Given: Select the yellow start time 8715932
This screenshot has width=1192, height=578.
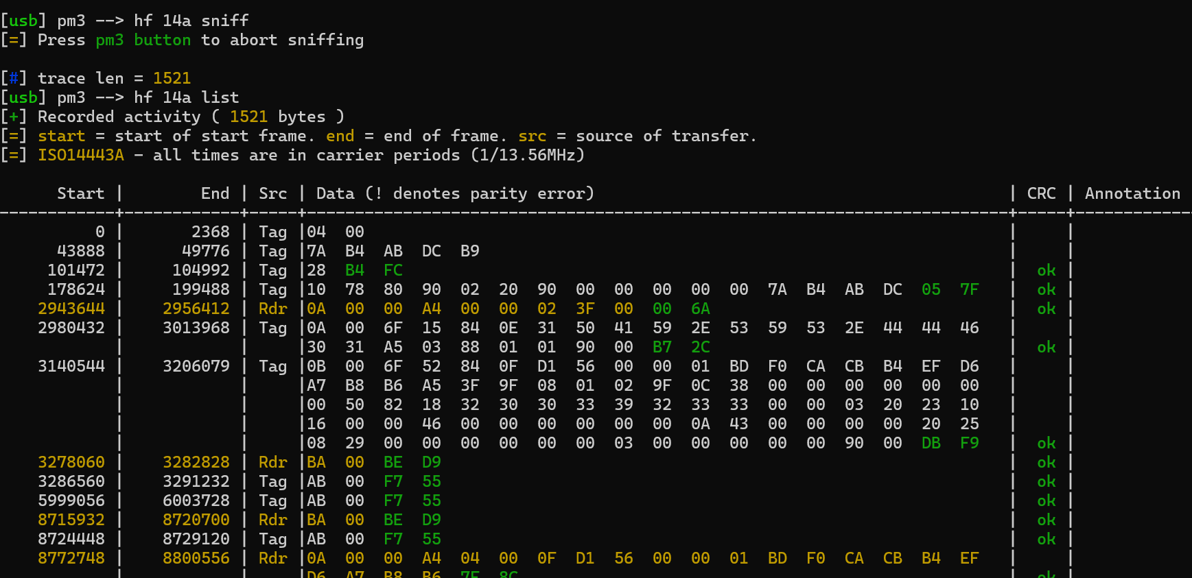Looking at the screenshot, I should point(71,520).
